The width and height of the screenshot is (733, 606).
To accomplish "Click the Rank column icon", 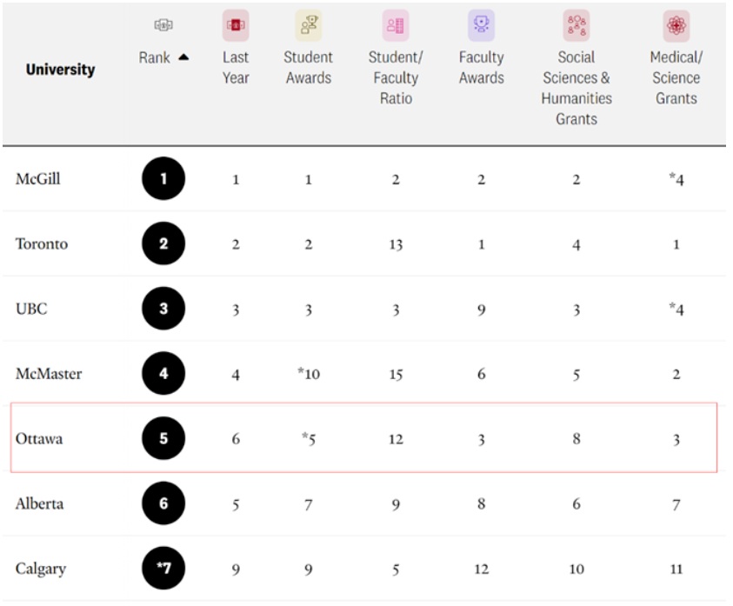I will click(163, 25).
